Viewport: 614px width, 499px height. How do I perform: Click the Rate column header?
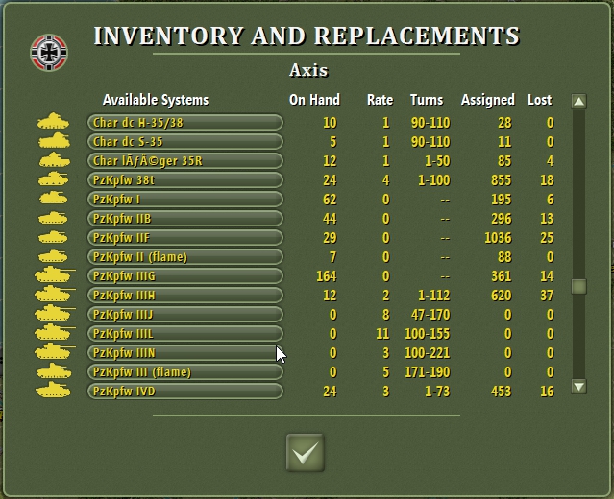coord(380,100)
